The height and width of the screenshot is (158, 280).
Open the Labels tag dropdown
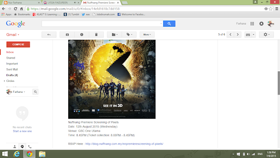(129, 35)
